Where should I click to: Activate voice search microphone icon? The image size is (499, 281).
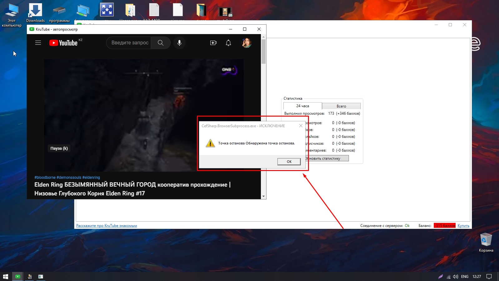click(179, 43)
